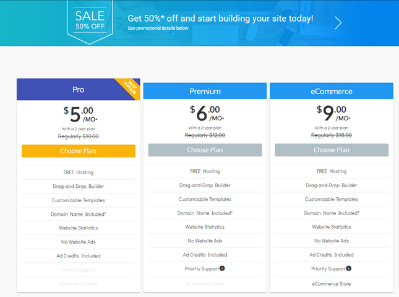Image resolution: width=399 pixels, height=297 pixels.
Task: Select the Pro plan header
Action: pos(79,89)
